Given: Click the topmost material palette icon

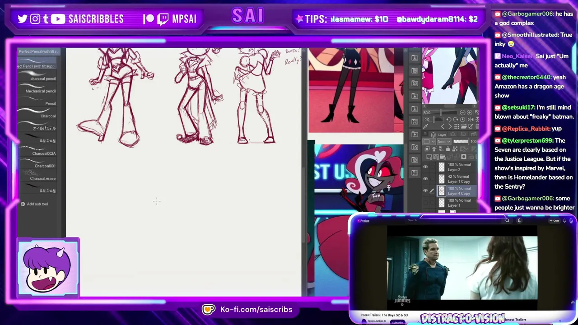Looking at the screenshot, I should [x=415, y=58].
